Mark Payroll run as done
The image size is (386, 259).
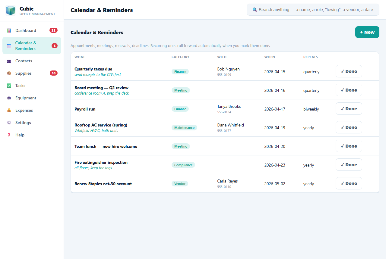coord(349,109)
